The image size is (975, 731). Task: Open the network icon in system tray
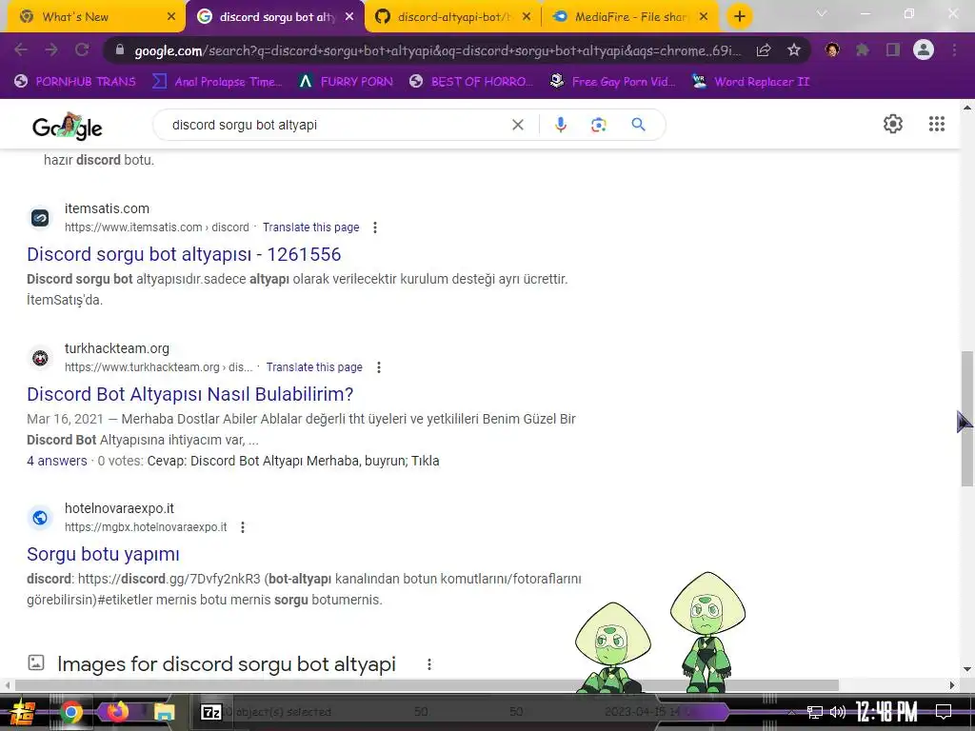815,712
